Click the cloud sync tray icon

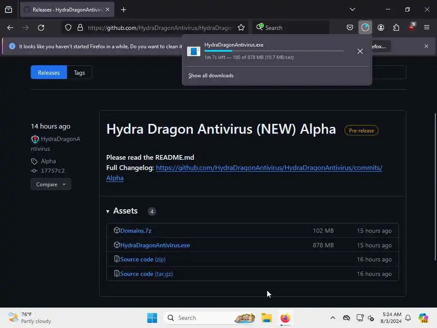pos(347,318)
